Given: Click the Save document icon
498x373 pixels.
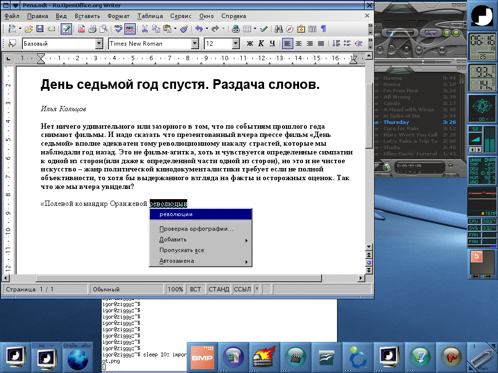Looking at the screenshot, I should click(x=40, y=29).
